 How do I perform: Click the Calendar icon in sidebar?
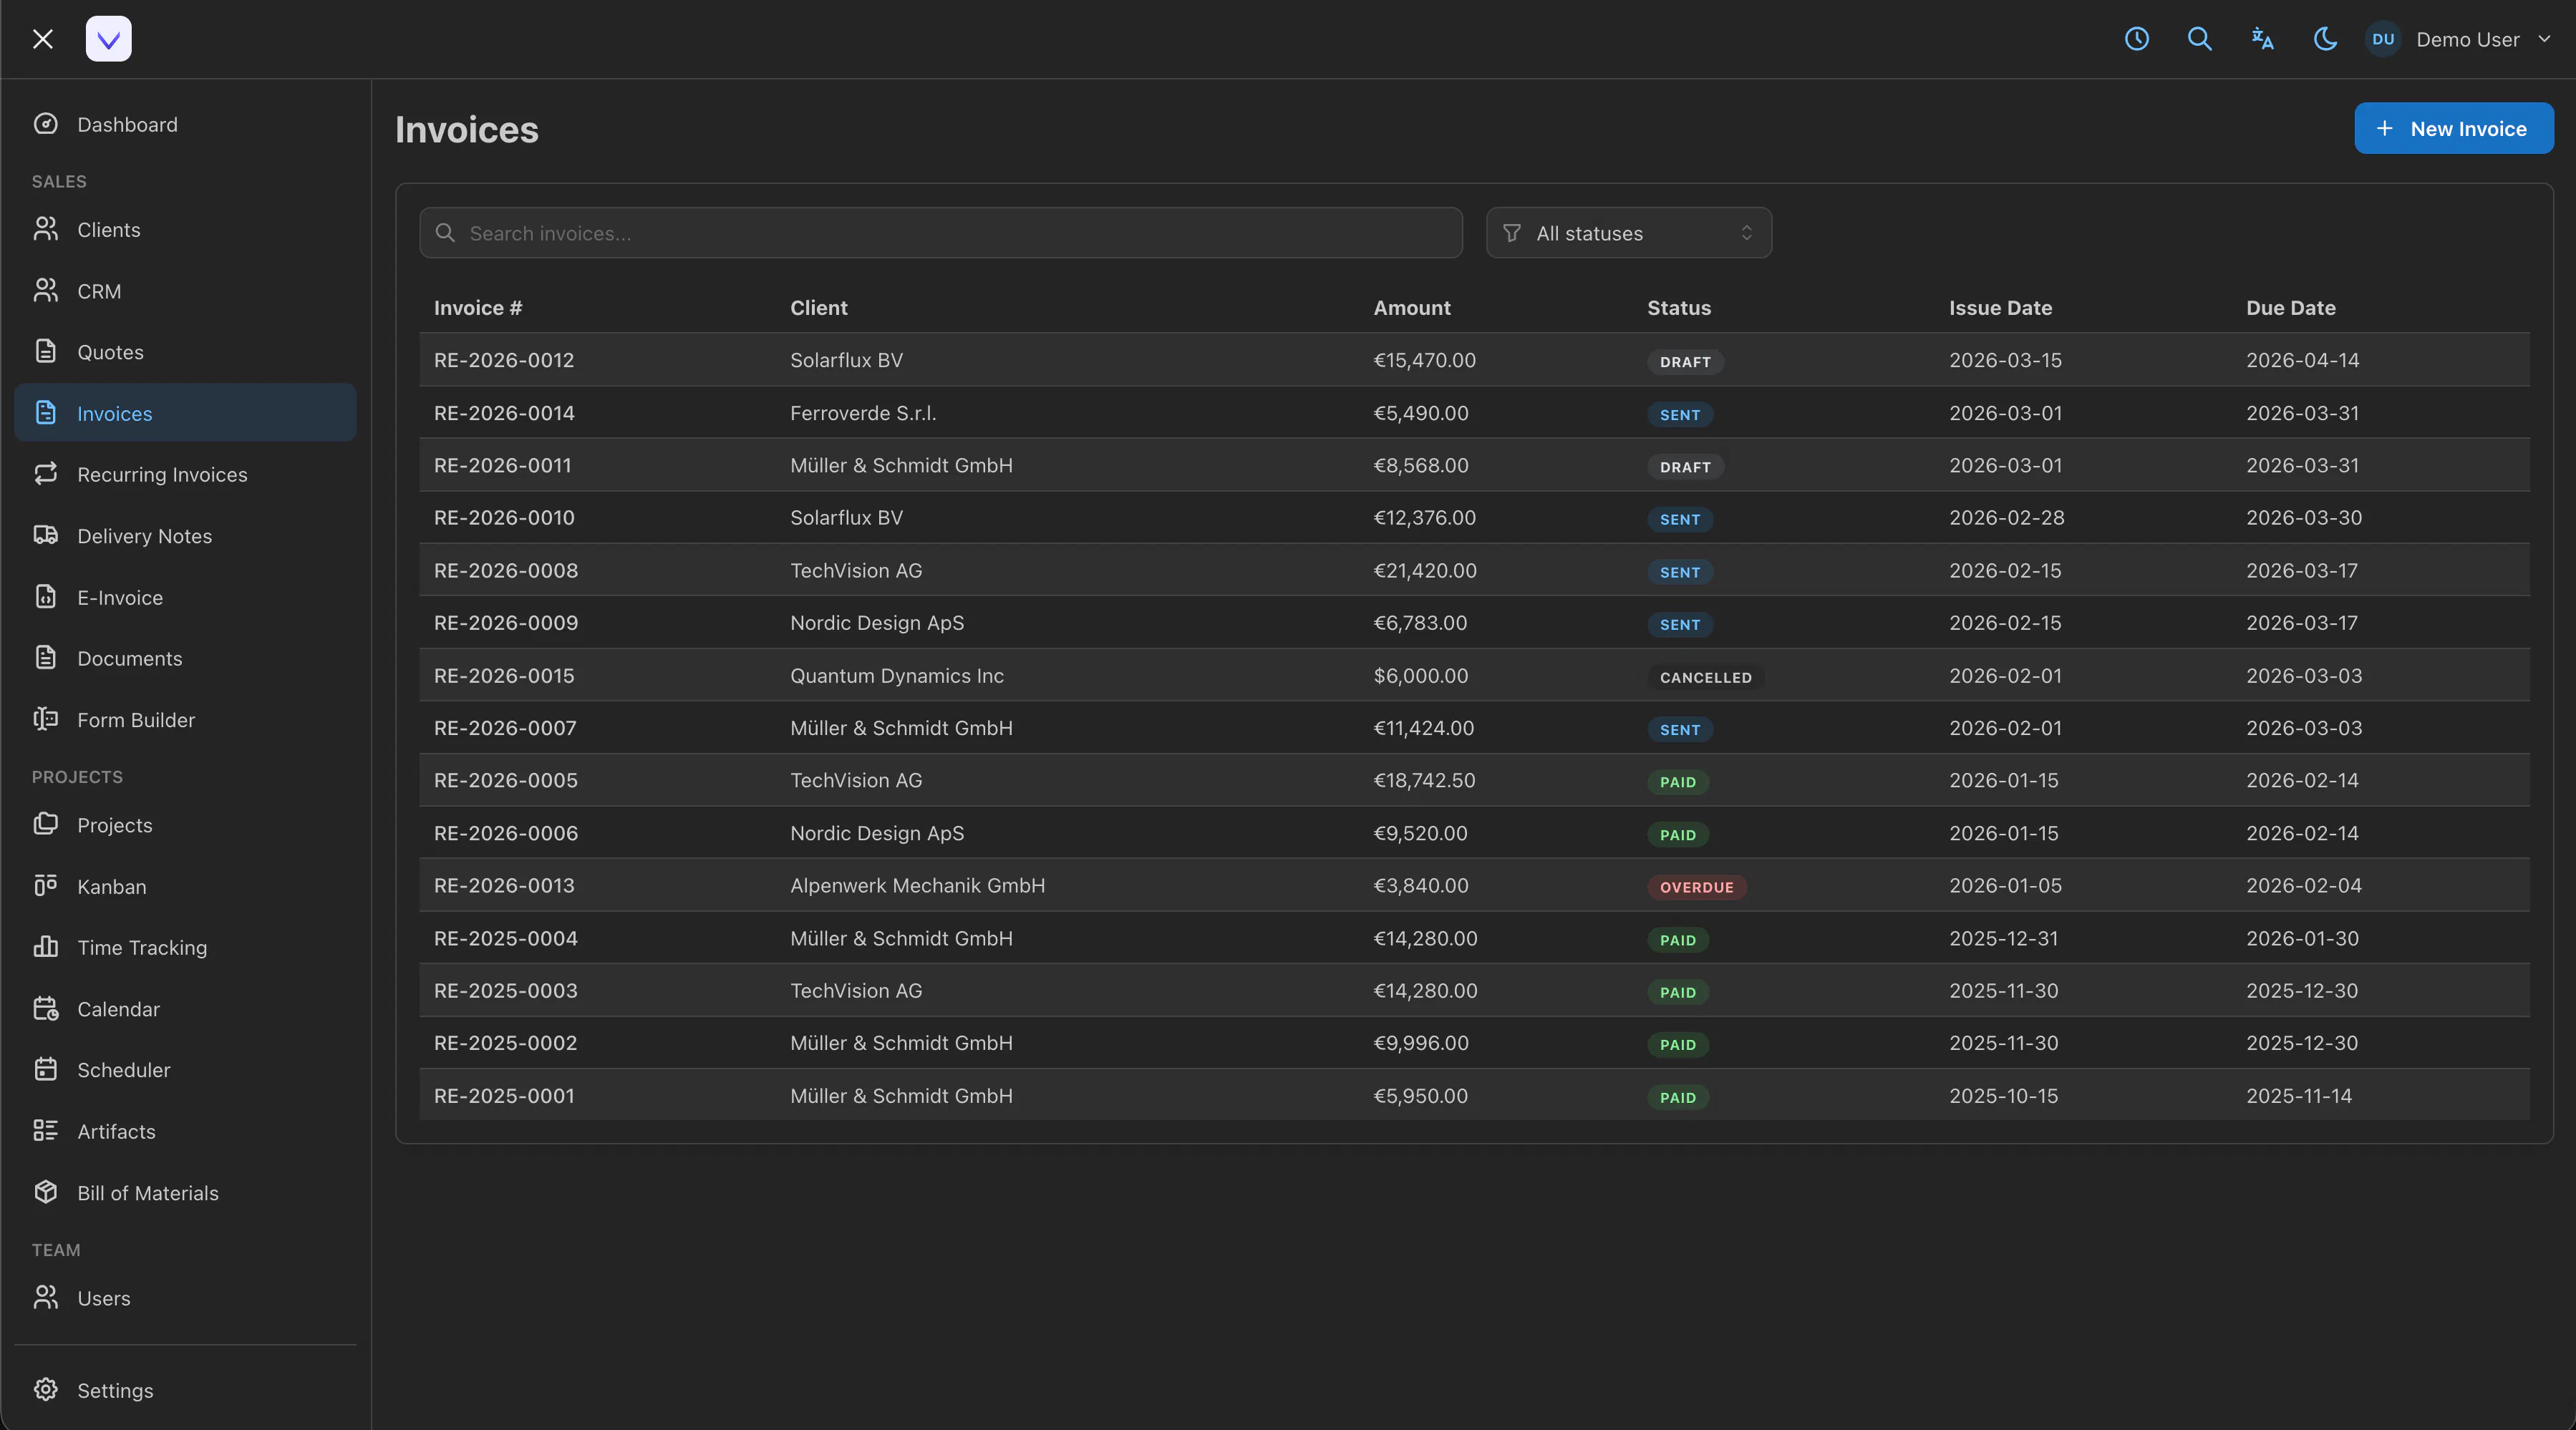click(46, 1008)
